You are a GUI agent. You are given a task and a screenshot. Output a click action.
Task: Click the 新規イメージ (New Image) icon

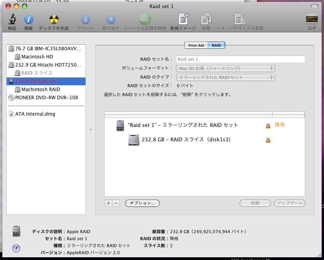tap(183, 19)
